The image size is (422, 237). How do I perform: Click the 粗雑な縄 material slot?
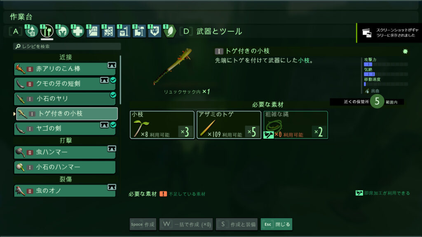[295, 125]
